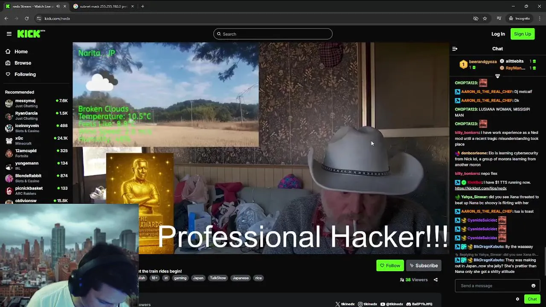Image resolution: width=546 pixels, height=307 pixels.
Task: Subscribe to the nedx channel
Action: pyautogui.click(x=424, y=266)
